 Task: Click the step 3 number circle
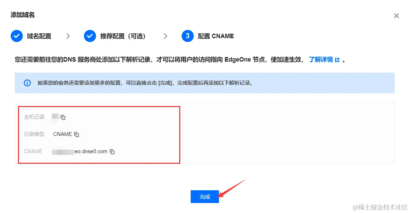point(188,36)
